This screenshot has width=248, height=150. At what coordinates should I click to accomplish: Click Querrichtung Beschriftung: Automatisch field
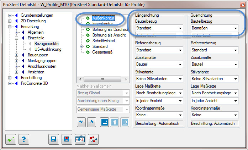[215, 123]
